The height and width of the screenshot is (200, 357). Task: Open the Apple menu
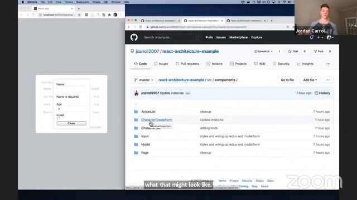[x=22, y=2]
